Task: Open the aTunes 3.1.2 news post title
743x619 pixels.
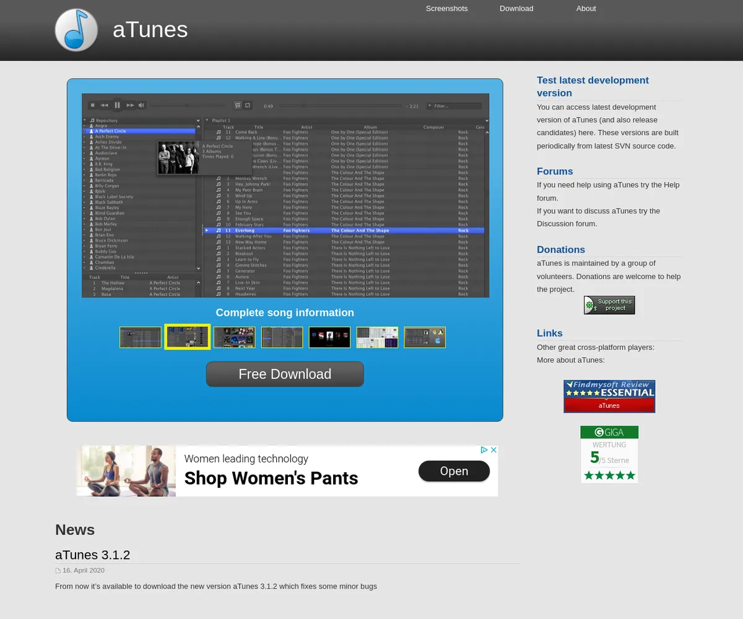Action: (92, 555)
